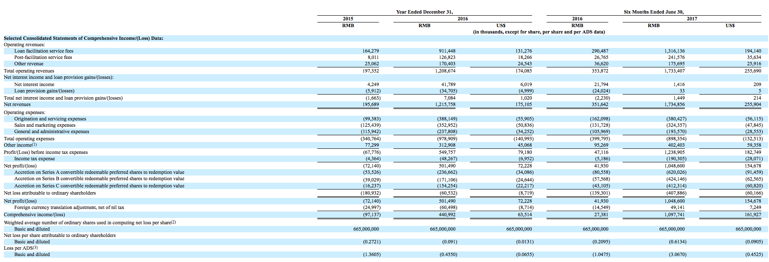Select the '2015' year column heading
The image size is (769, 262).
[x=348, y=19]
